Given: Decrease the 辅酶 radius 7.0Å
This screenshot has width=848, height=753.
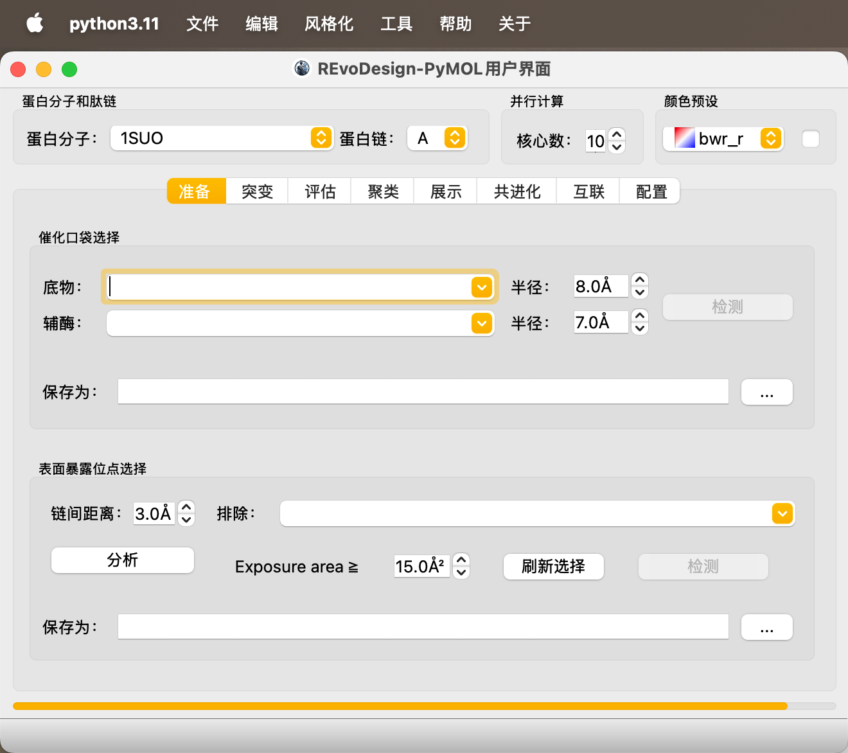Looking at the screenshot, I should [640, 328].
